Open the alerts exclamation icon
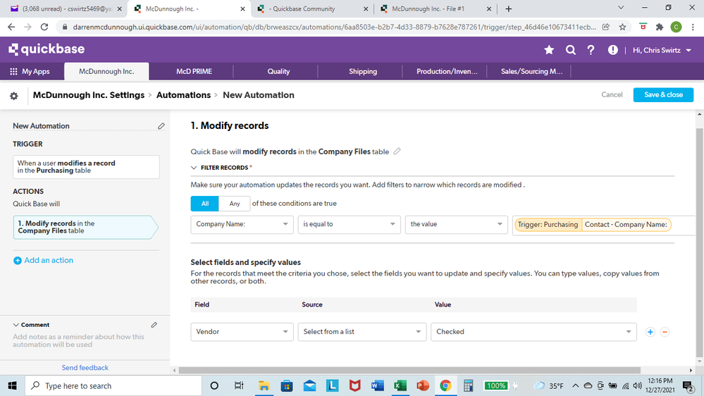 coord(612,50)
